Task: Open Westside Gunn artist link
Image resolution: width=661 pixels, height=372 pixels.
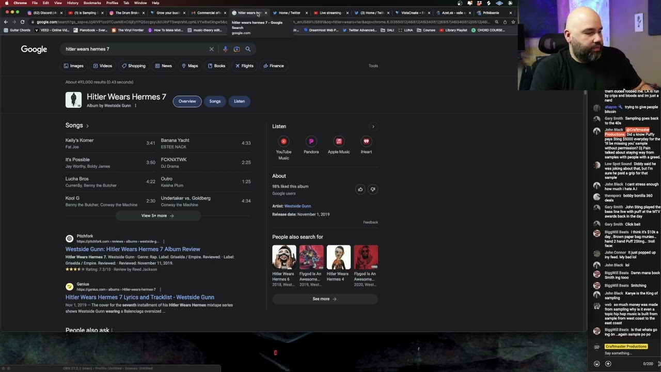Action: (297, 206)
